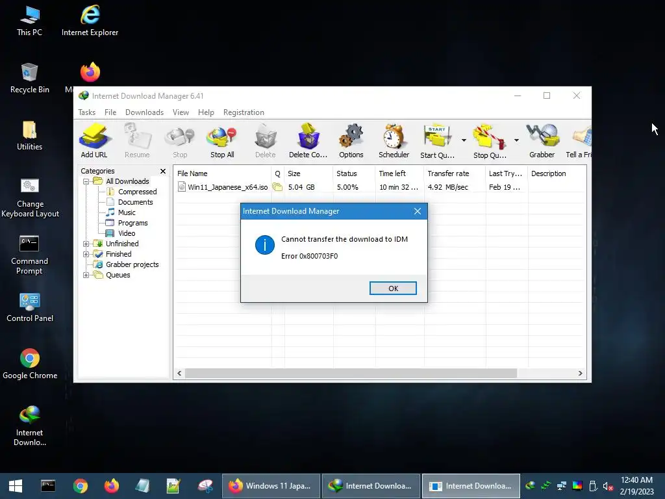Open the Registration menu

[244, 112]
